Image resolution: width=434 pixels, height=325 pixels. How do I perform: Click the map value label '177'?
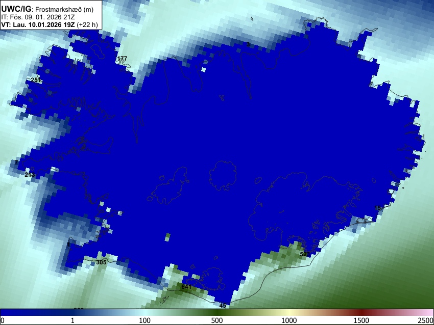point(122,59)
